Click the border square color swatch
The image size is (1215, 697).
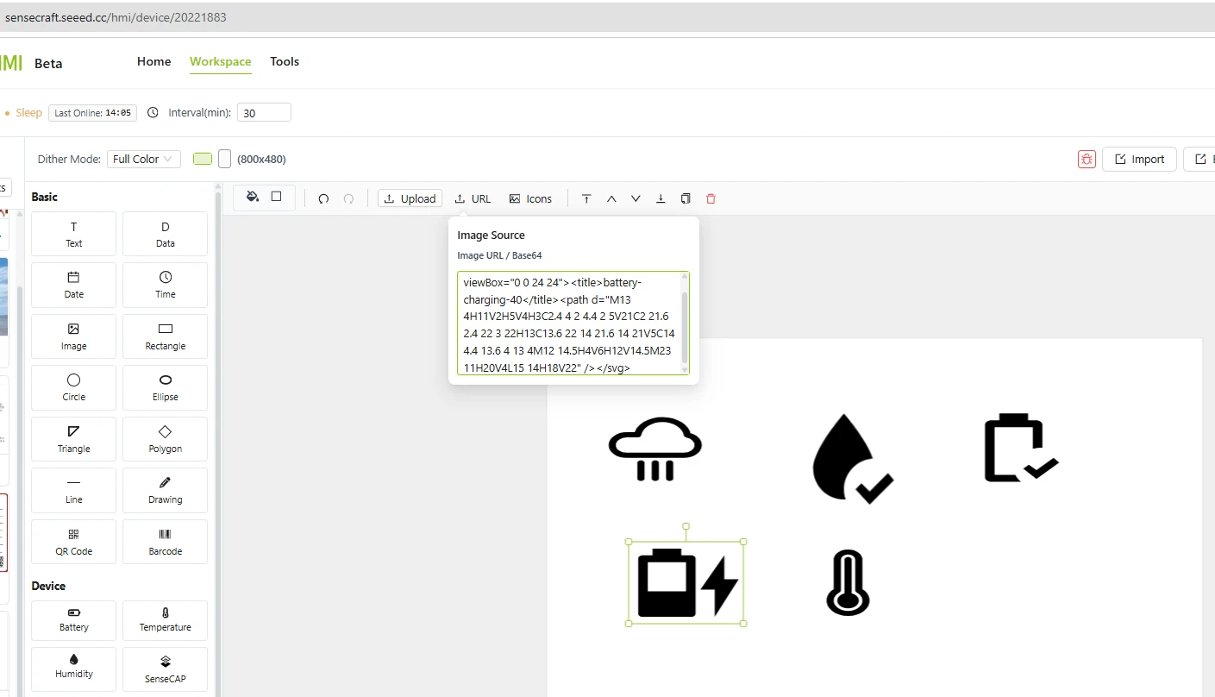click(276, 197)
